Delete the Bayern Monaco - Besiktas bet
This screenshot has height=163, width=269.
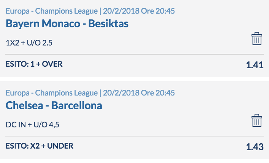(257, 39)
